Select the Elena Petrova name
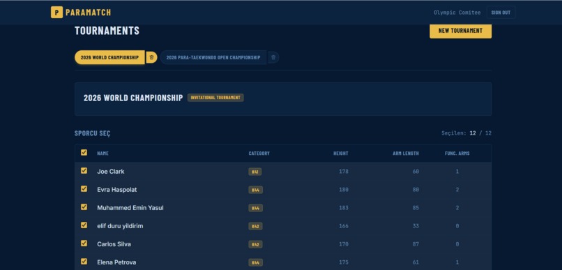The width and height of the screenshot is (562, 270). click(116, 262)
